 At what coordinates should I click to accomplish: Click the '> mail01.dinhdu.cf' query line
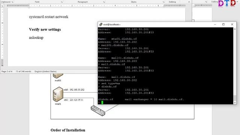click(x=113, y=45)
